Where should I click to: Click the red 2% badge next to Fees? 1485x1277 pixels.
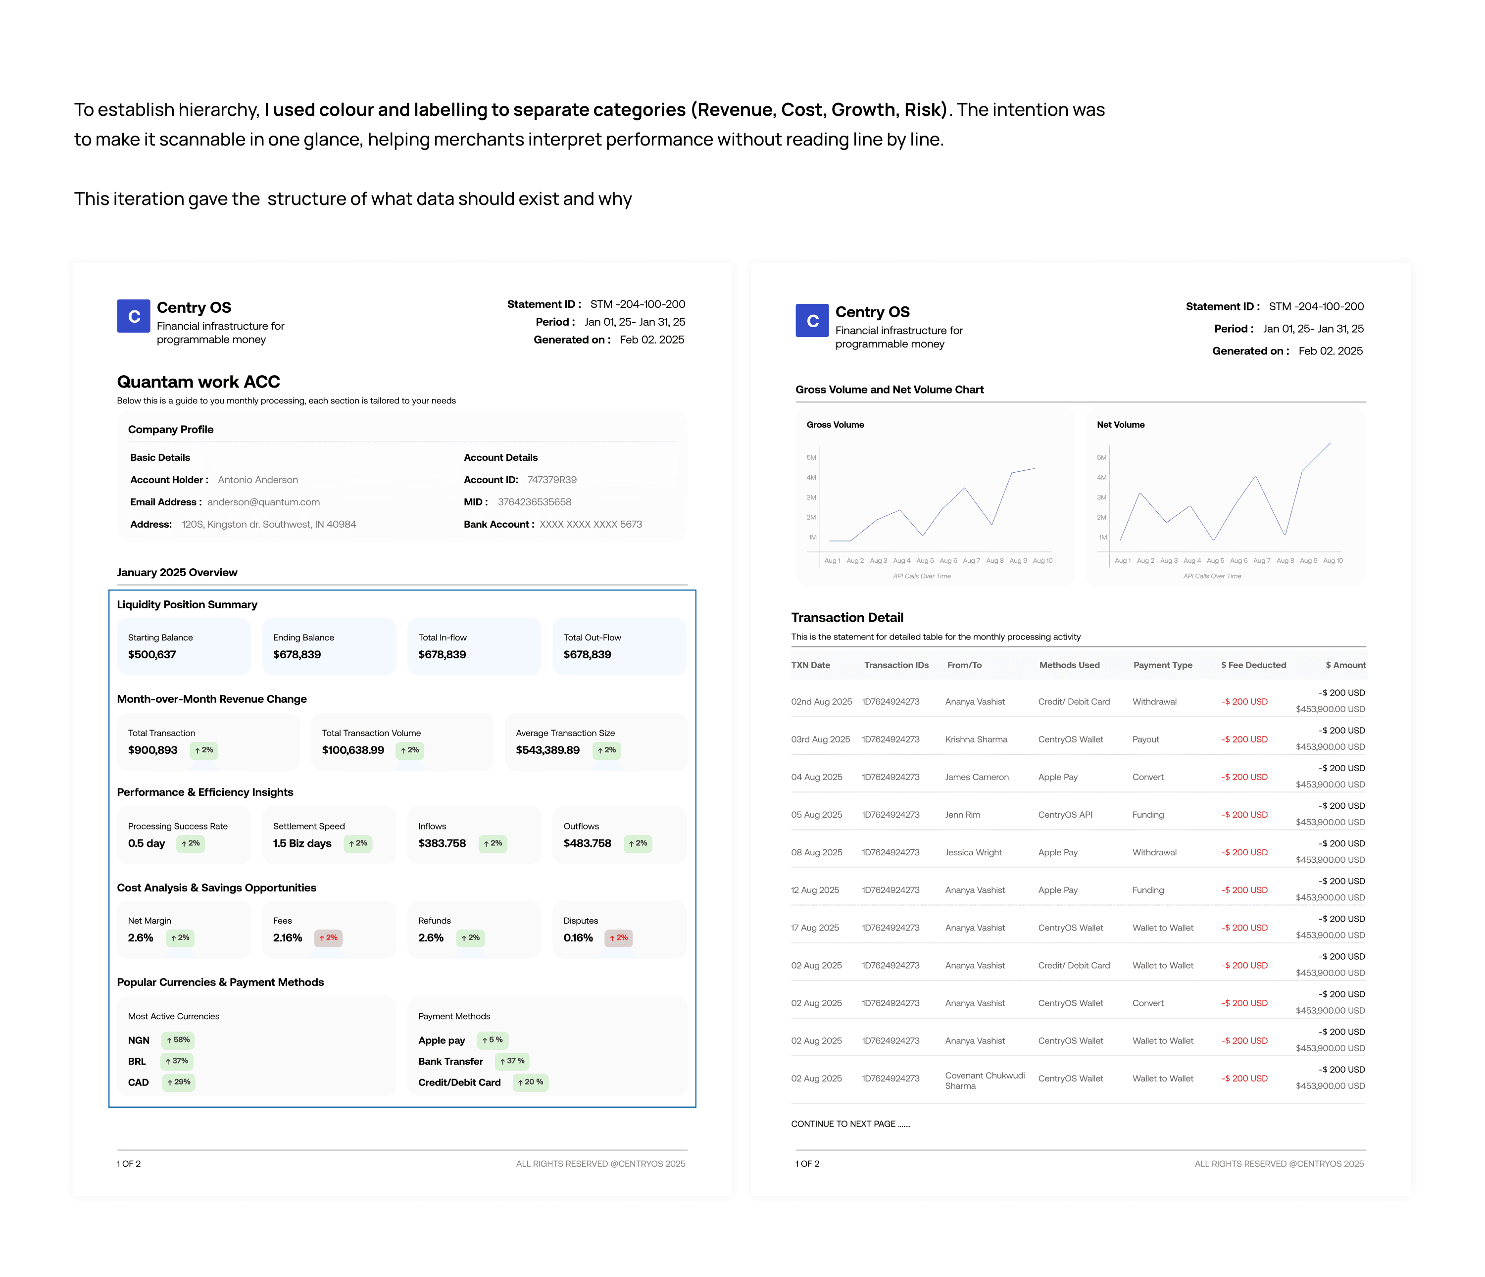pyautogui.click(x=328, y=937)
